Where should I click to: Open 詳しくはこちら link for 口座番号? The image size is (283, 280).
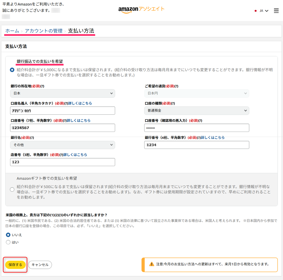tap(78, 120)
